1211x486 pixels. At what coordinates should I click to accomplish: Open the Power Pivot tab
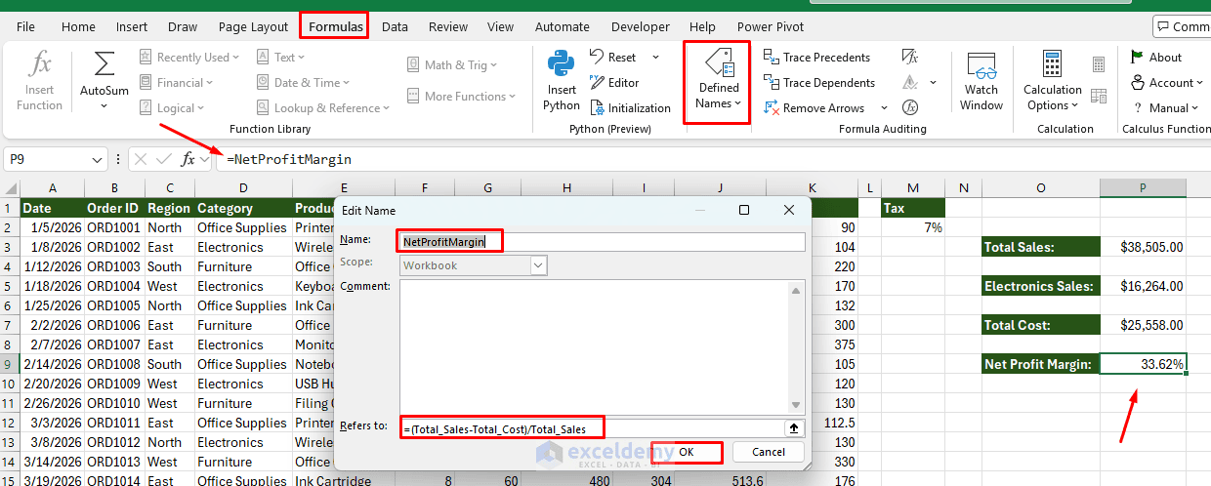point(771,26)
